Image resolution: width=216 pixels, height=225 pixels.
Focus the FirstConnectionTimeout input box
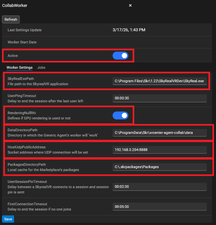[160, 207]
